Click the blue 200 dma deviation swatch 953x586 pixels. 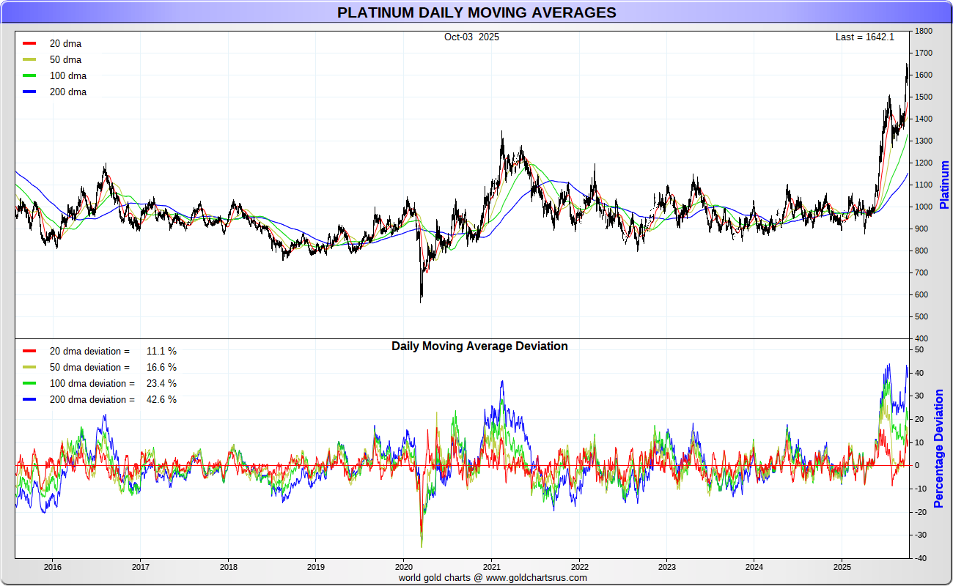pos(29,400)
